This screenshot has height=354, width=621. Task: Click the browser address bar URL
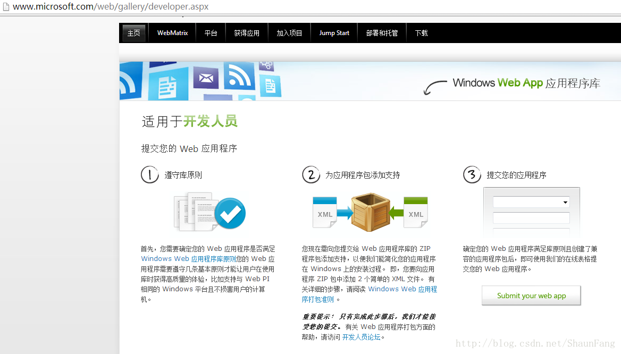pos(111,7)
